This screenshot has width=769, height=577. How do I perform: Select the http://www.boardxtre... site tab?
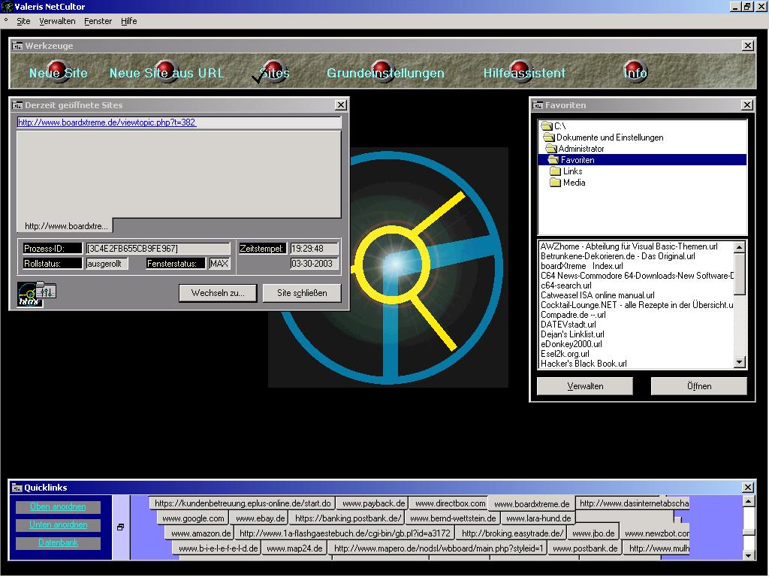coord(65,225)
